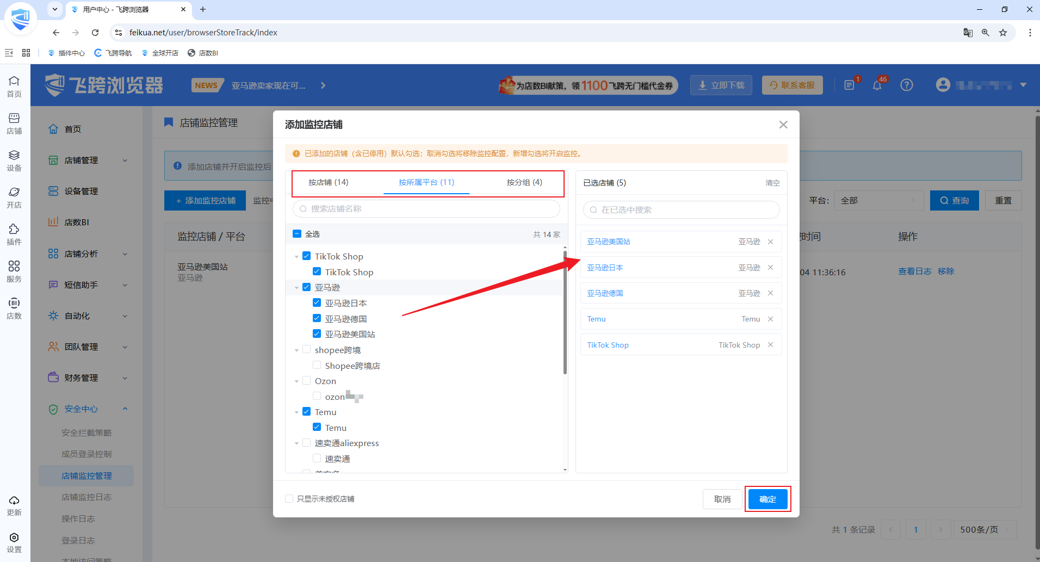This screenshot has width=1040, height=562.
Task: Switch to the 按分组 (4) tab
Action: tap(524, 182)
